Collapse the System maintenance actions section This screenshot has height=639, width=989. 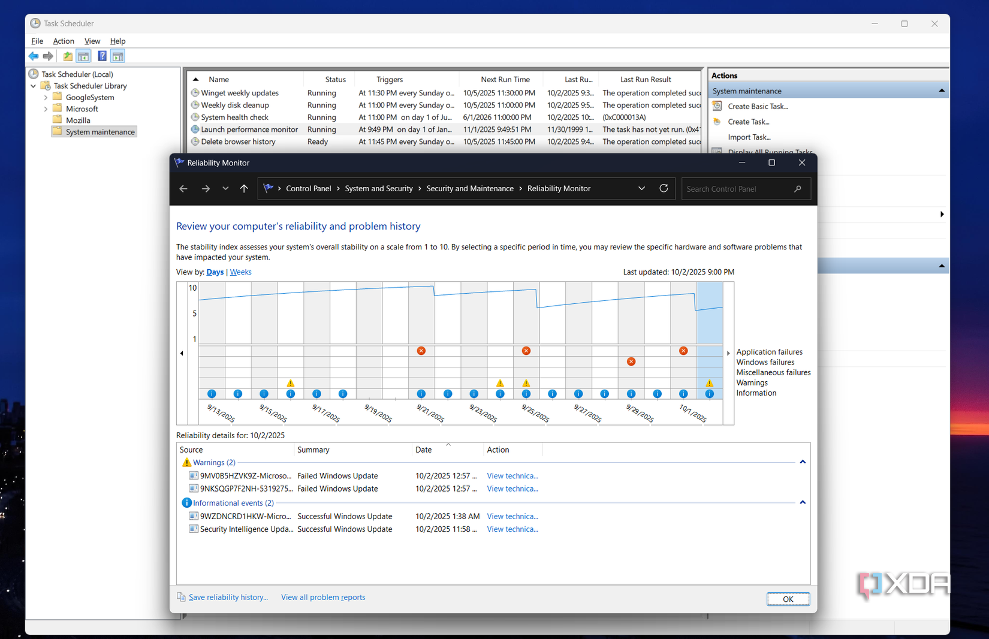pyautogui.click(x=942, y=91)
